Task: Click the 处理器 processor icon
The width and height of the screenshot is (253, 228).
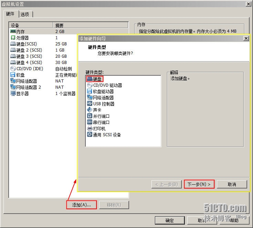Action: pos(13,37)
